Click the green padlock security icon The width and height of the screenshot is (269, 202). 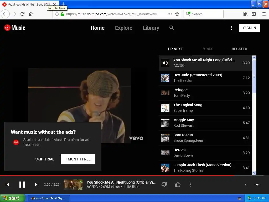[x=62, y=14]
